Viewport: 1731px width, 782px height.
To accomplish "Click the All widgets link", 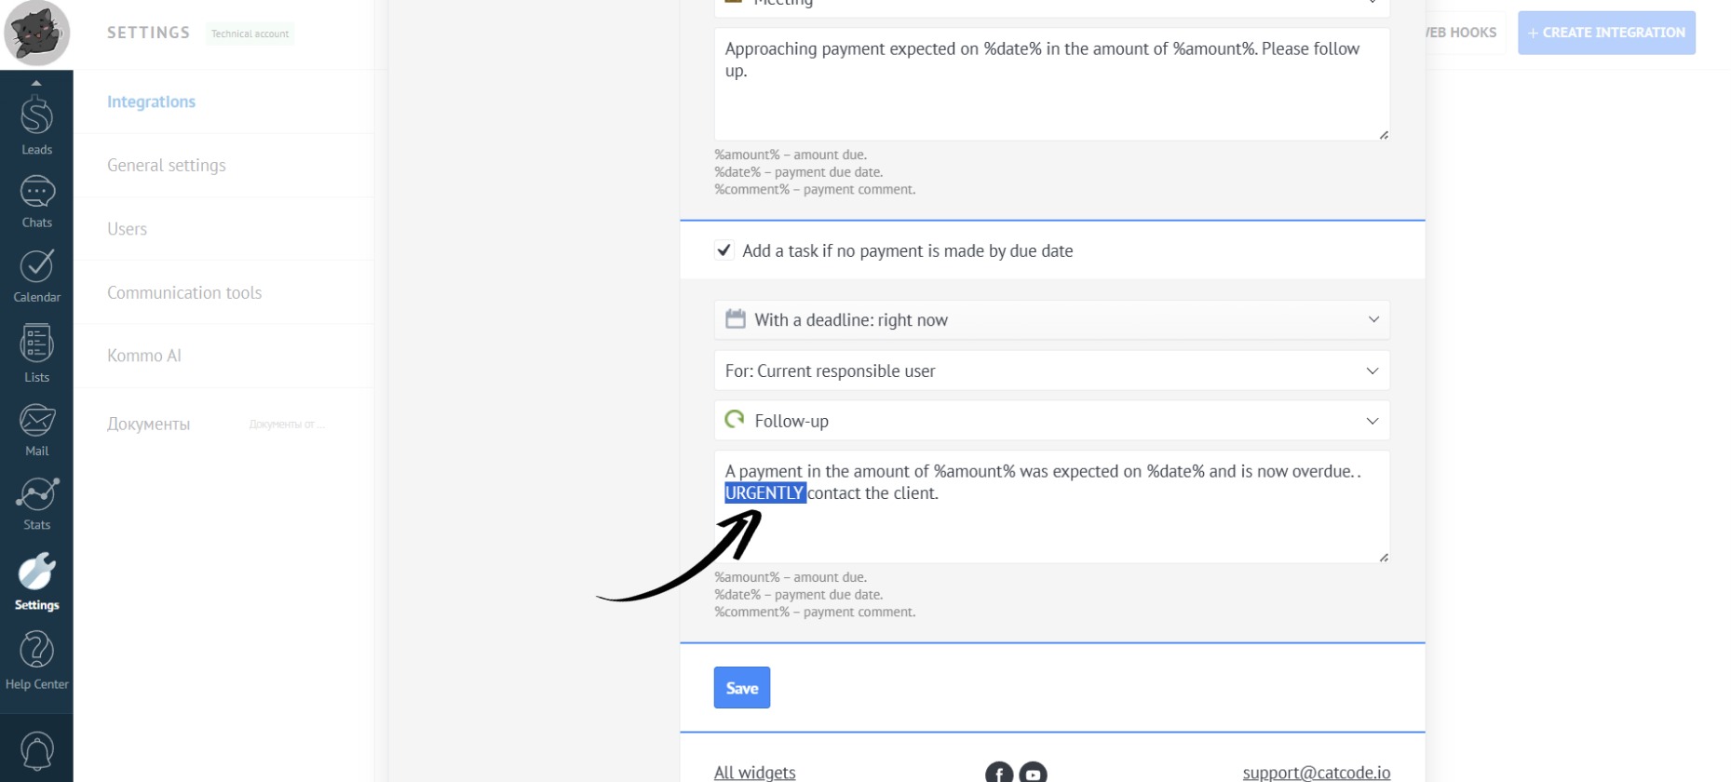I will pyautogui.click(x=754, y=773).
